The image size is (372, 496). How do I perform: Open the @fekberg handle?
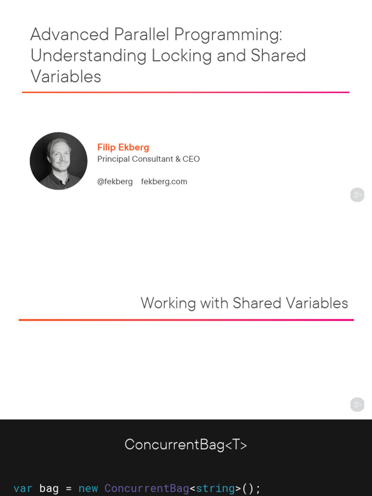(x=115, y=182)
